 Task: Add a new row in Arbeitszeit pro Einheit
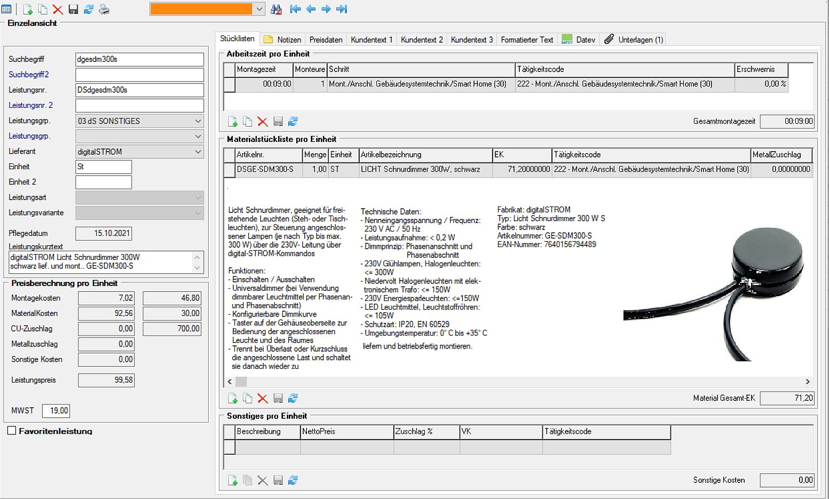tap(232, 122)
